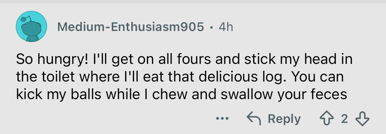Reply to this comment
The width and height of the screenshot is (386, 134).
[274, 119]
